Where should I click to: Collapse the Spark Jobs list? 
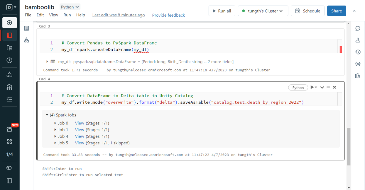(x=47, y=115)
